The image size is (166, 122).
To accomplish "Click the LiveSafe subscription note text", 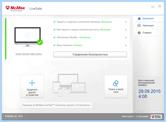I will pyautogui.click(x=56, y=105).
